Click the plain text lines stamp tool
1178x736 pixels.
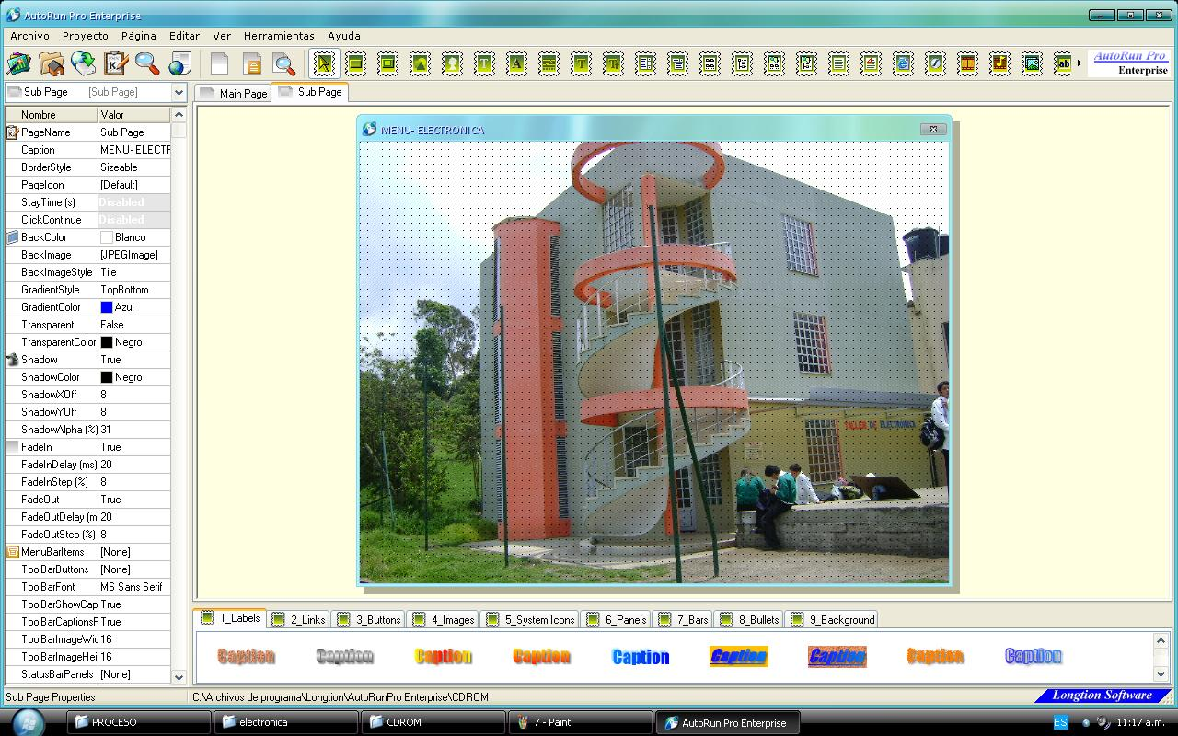click(839, 63)
